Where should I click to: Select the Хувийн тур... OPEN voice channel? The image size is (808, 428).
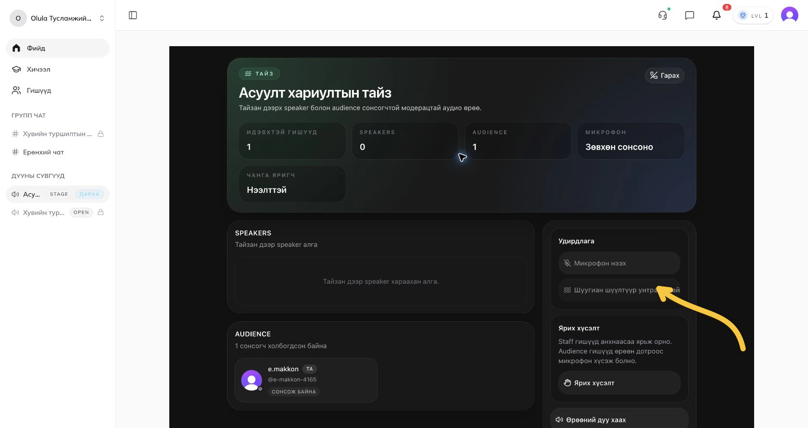(58, 213)
